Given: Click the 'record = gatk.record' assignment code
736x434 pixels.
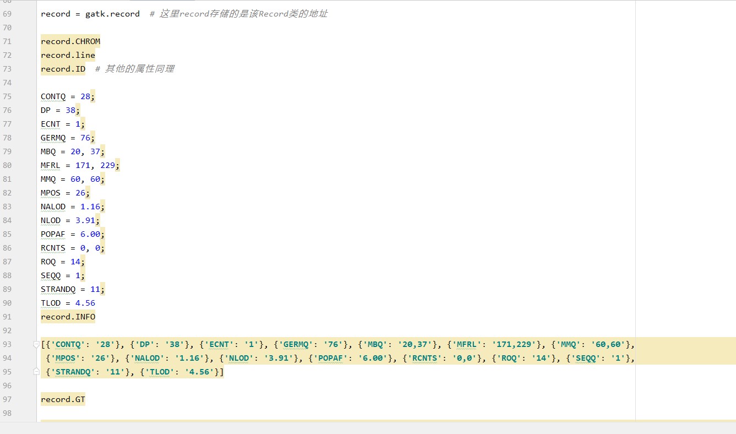Looking at the screenshot, I should [90, 14].
